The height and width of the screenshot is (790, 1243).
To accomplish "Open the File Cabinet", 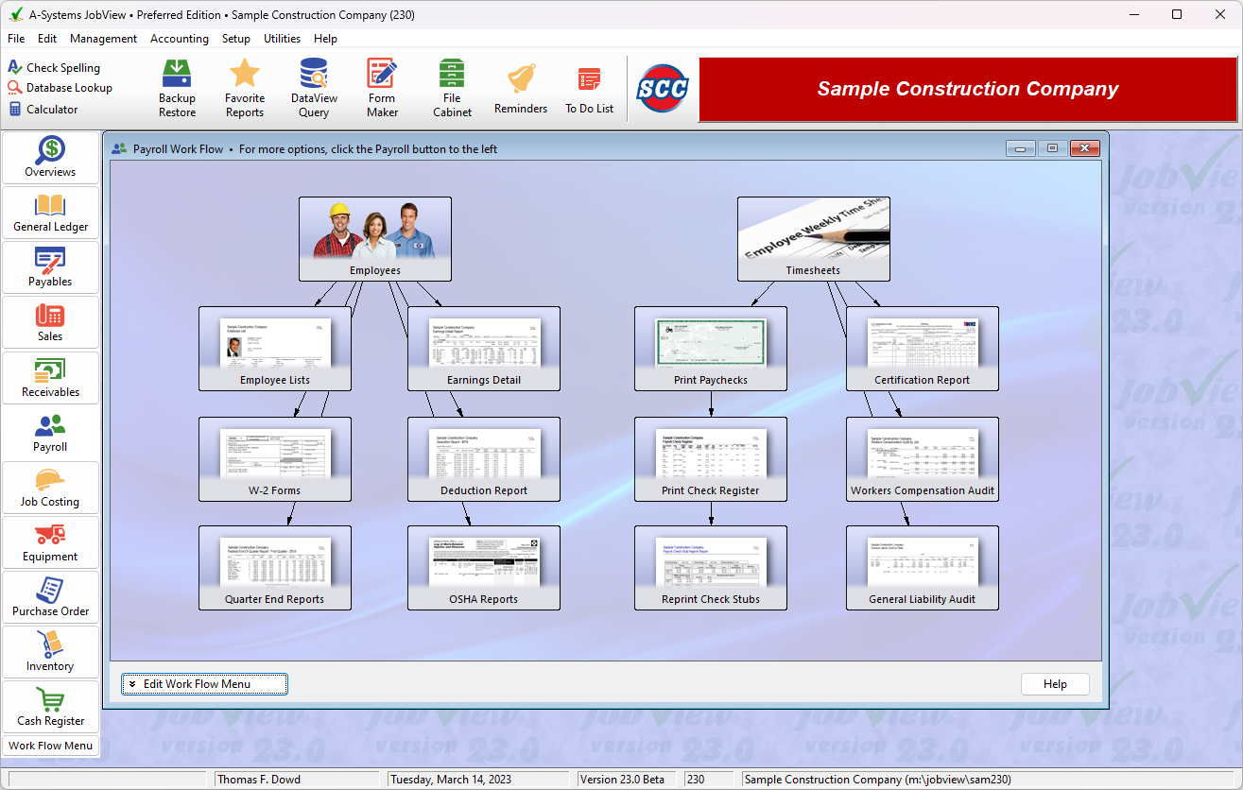I will click(x=451, y=87).
